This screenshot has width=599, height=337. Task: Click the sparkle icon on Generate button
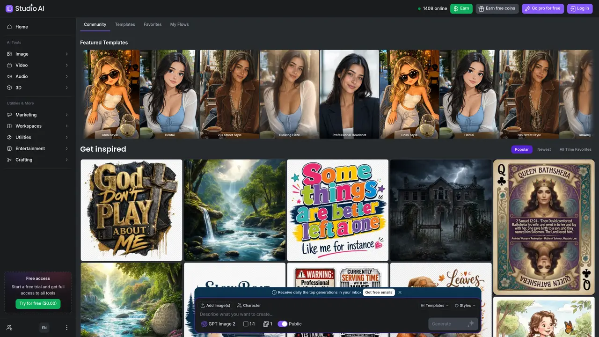point(471,324)
